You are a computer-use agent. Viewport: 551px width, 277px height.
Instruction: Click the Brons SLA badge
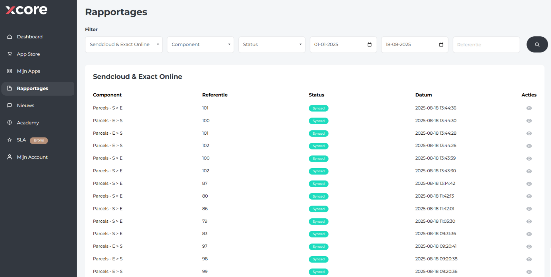[39, 140]
